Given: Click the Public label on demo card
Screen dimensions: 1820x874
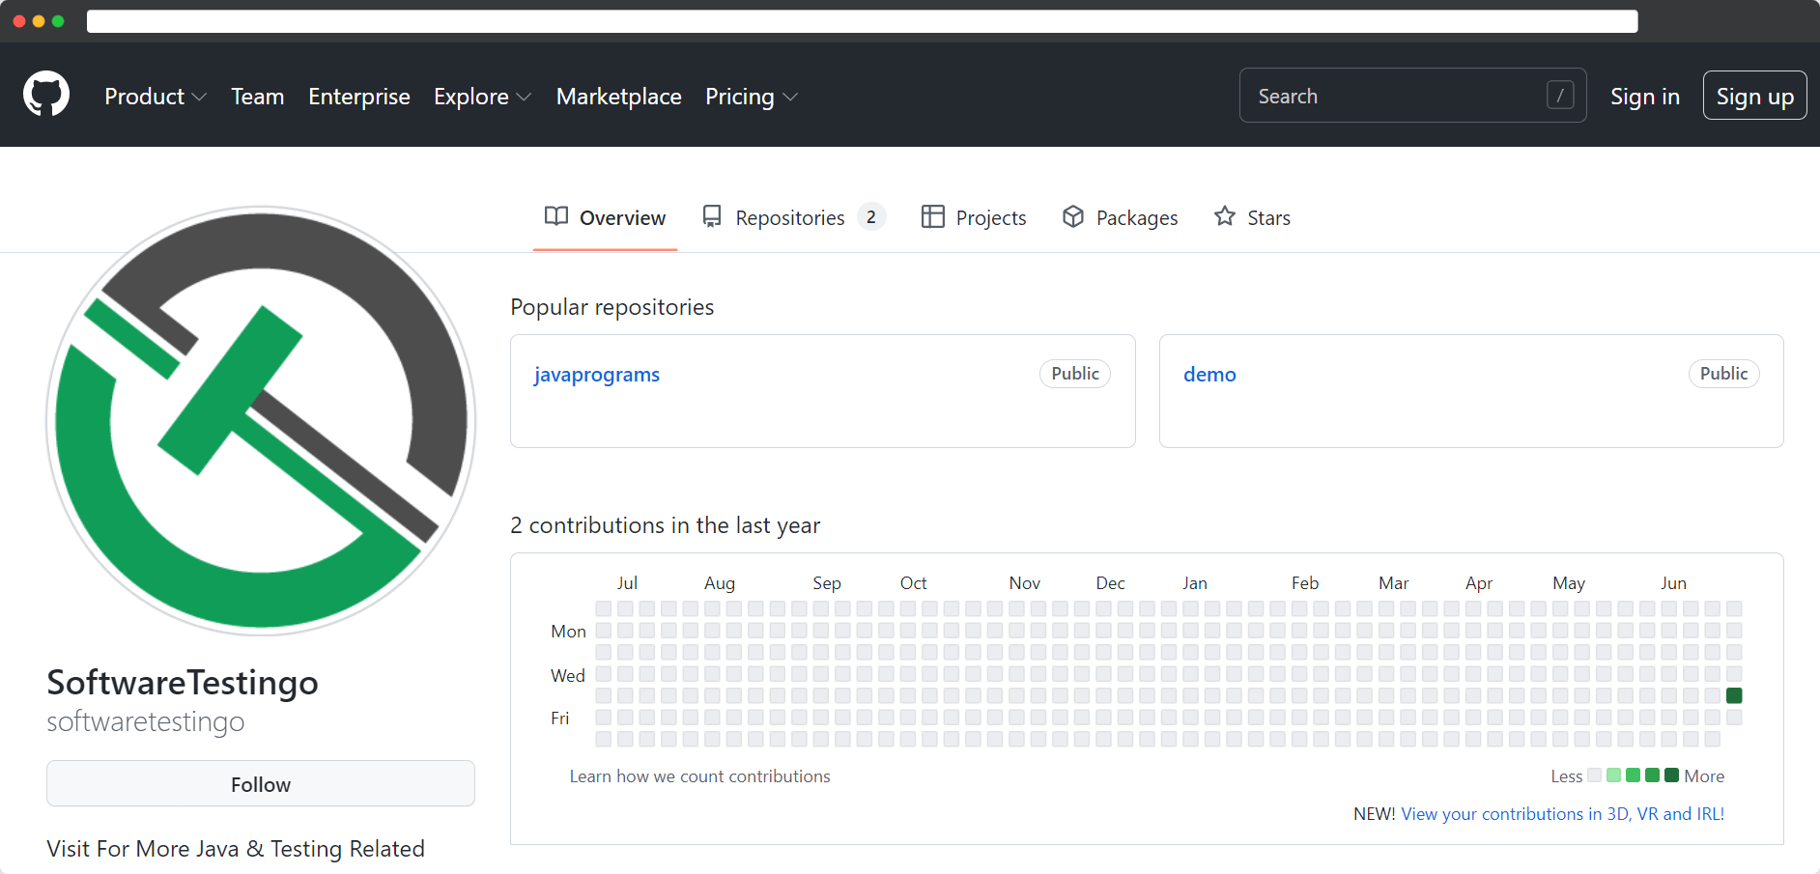Looking at the screenshot, I should [x=1724, y=374].
